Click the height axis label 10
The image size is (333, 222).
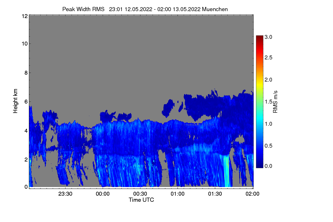pos(24,44)
